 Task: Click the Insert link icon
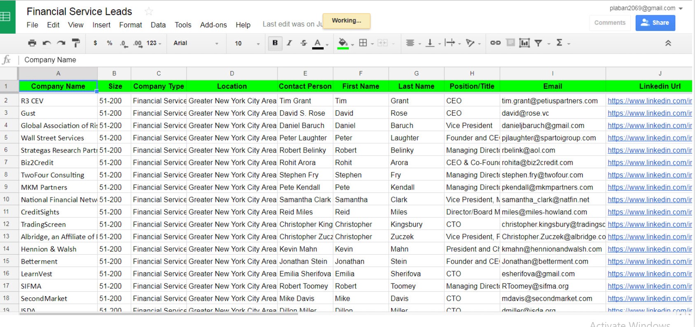pos(495,43)
